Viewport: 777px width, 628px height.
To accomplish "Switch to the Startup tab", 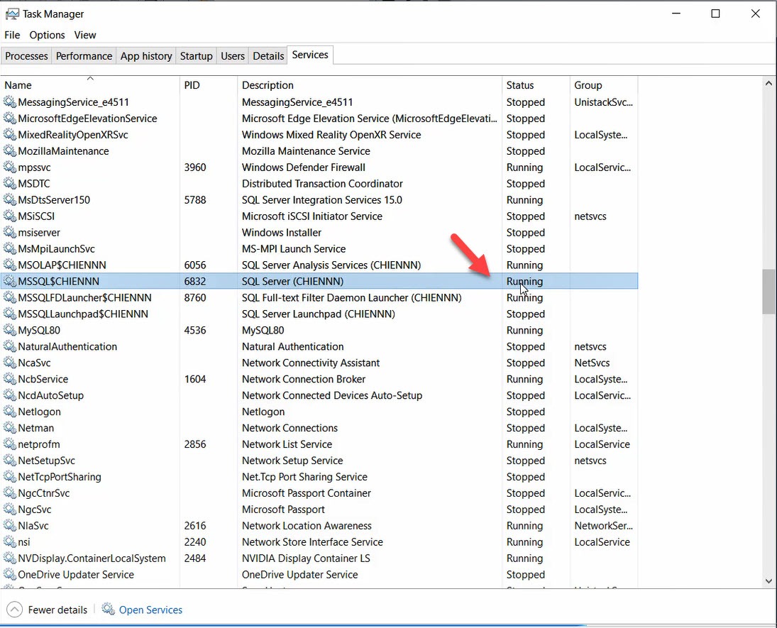I will pos(197,56).
